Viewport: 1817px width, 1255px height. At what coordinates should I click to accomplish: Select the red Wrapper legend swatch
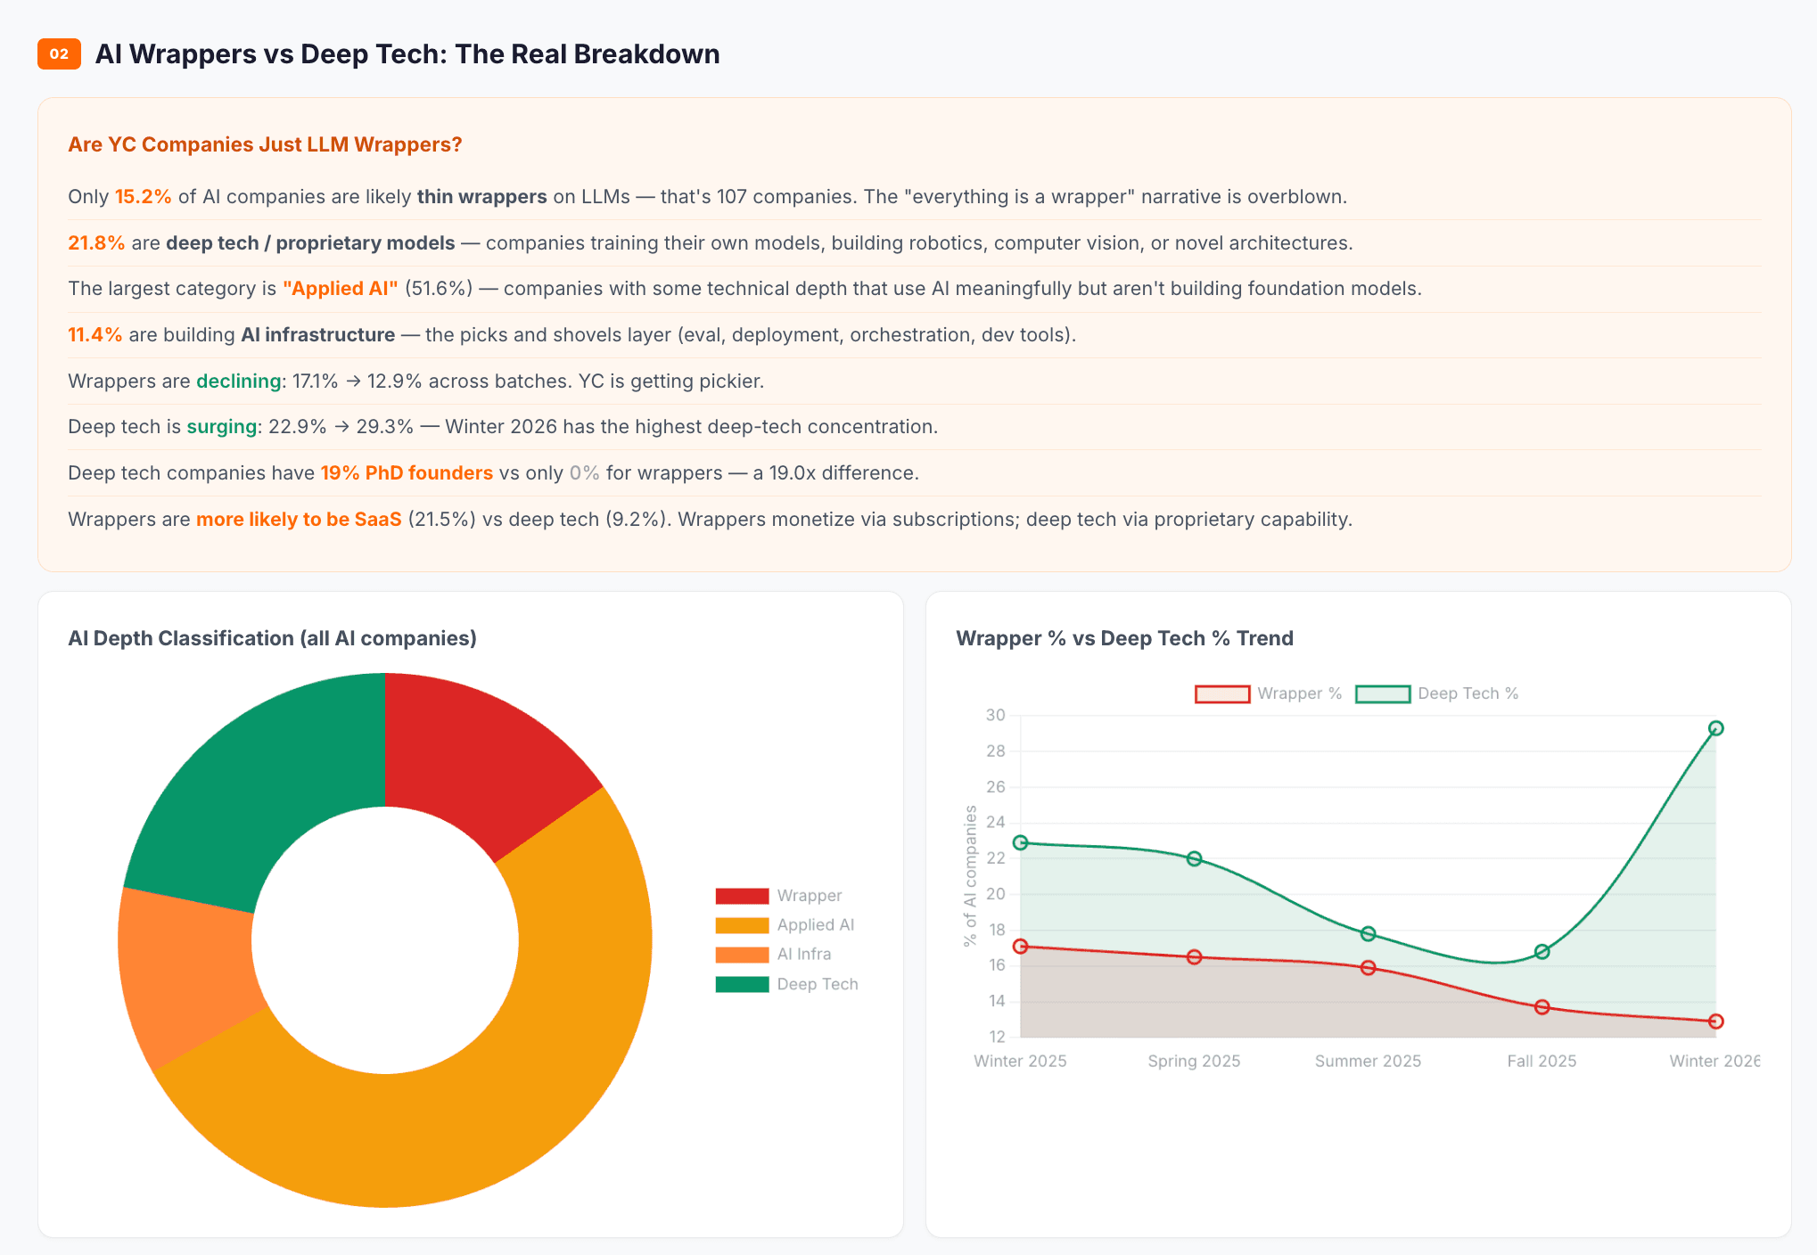click(742, 895)
